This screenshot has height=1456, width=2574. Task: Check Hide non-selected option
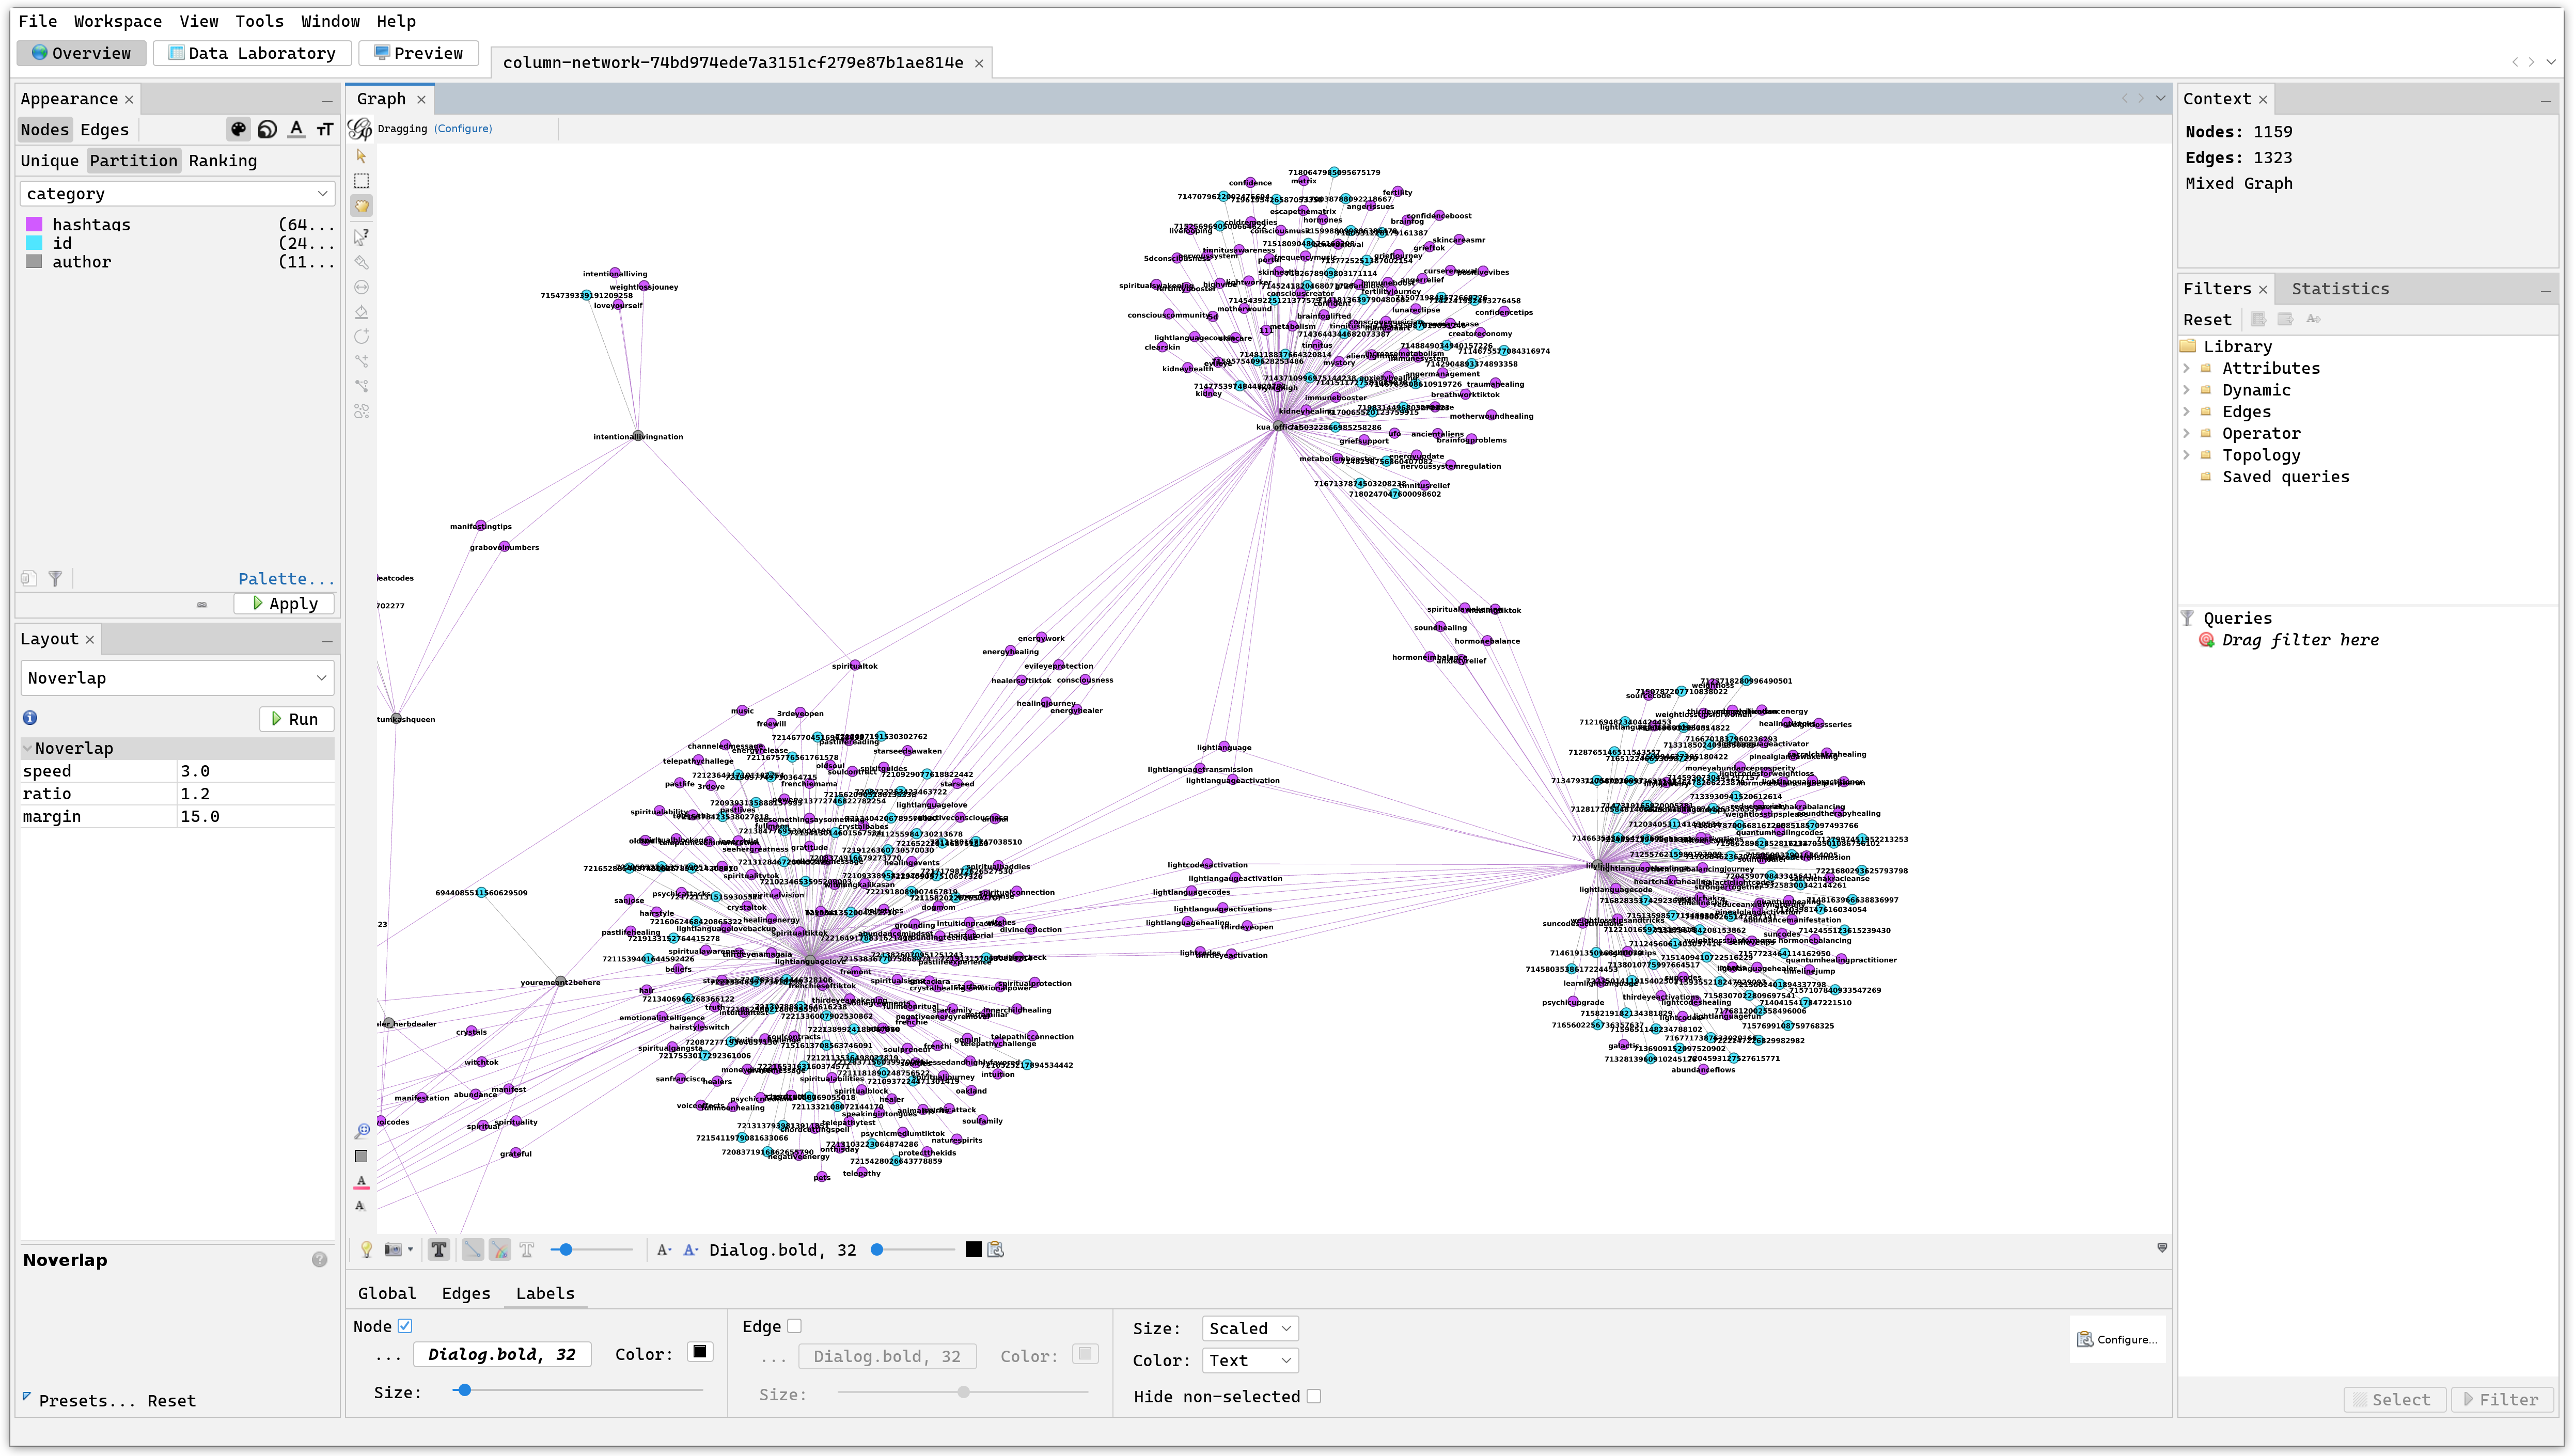[x=1314, y=1395]
